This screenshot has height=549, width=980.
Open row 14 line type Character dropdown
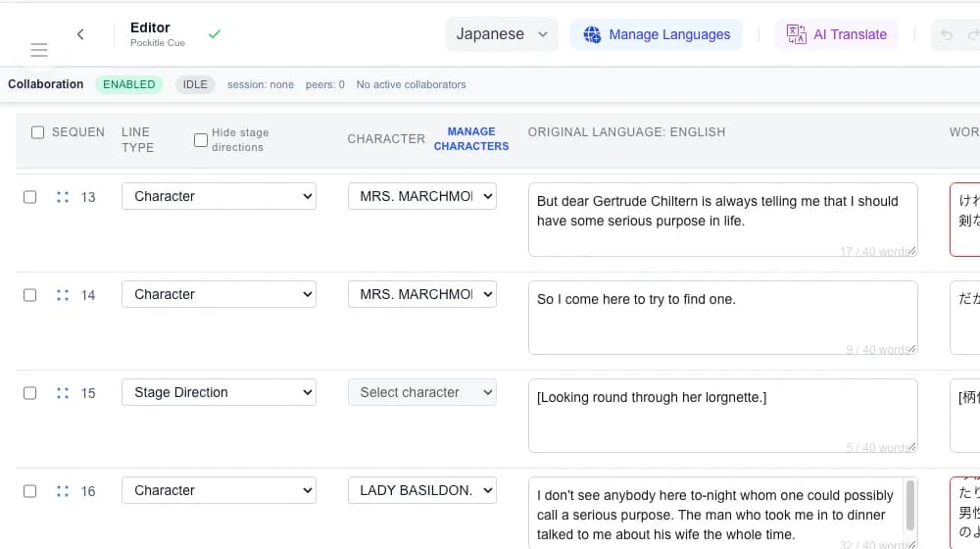point(219,294)
